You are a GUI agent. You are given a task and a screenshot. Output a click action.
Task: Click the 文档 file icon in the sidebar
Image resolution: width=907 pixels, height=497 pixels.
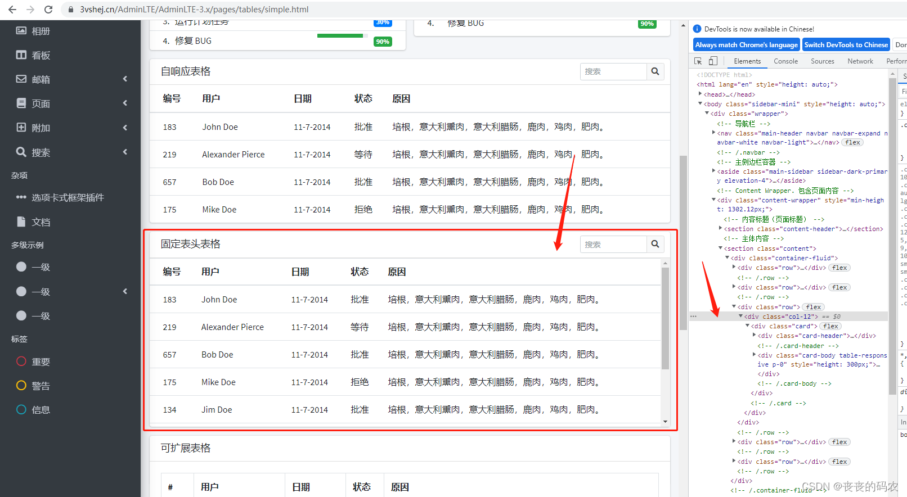click(x=21, y=222)
